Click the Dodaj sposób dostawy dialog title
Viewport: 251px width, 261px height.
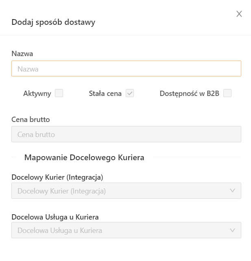click(x=53, y=22)
